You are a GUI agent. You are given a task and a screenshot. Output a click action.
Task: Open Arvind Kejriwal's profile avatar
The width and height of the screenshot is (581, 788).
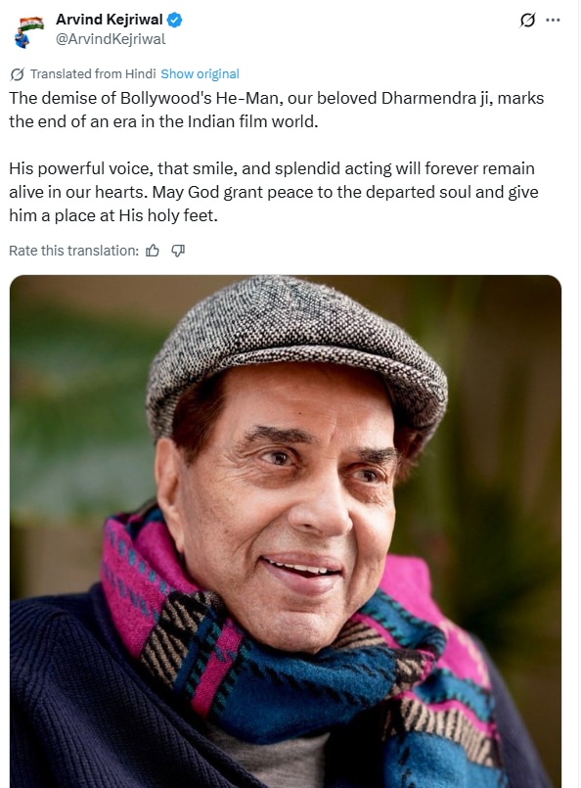pos(28,30)
